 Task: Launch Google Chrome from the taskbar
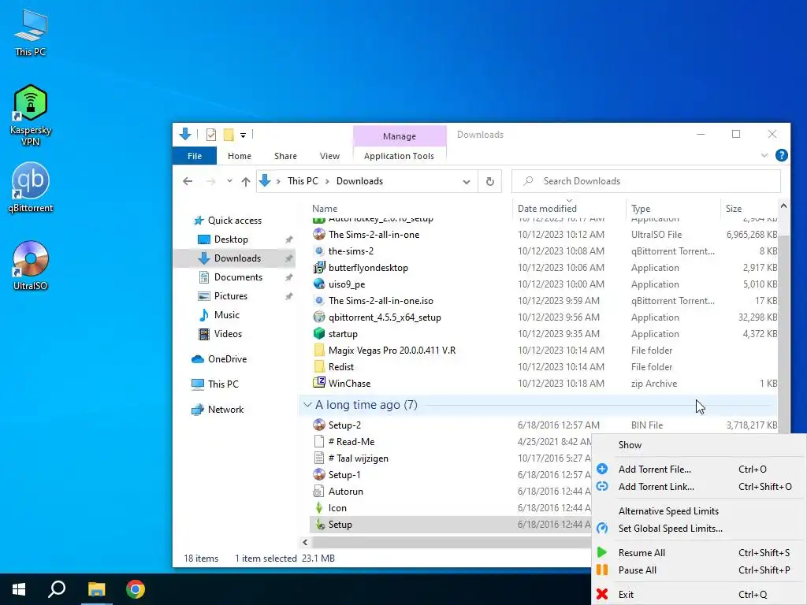click(136, 589)
